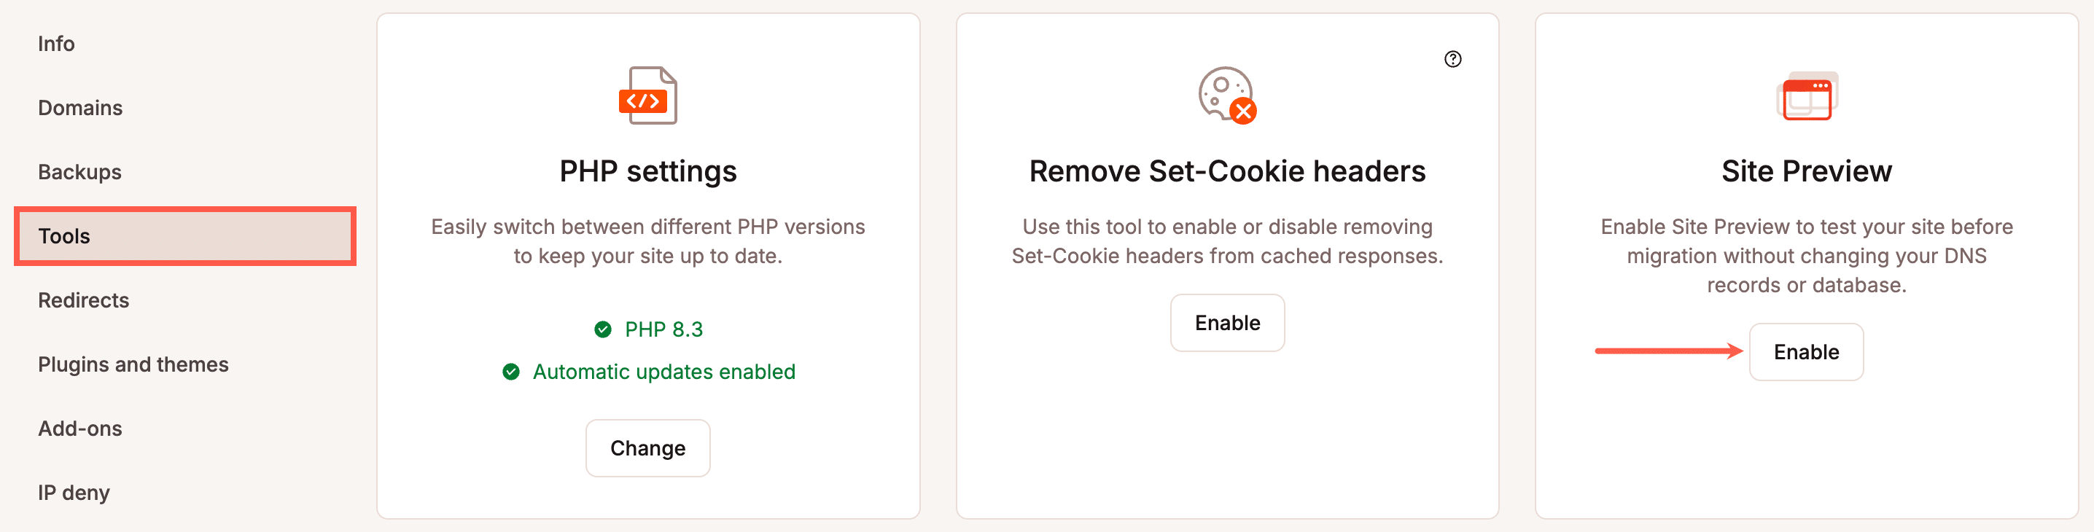
Task: Open the Info section
Action: tap(56, 43)
